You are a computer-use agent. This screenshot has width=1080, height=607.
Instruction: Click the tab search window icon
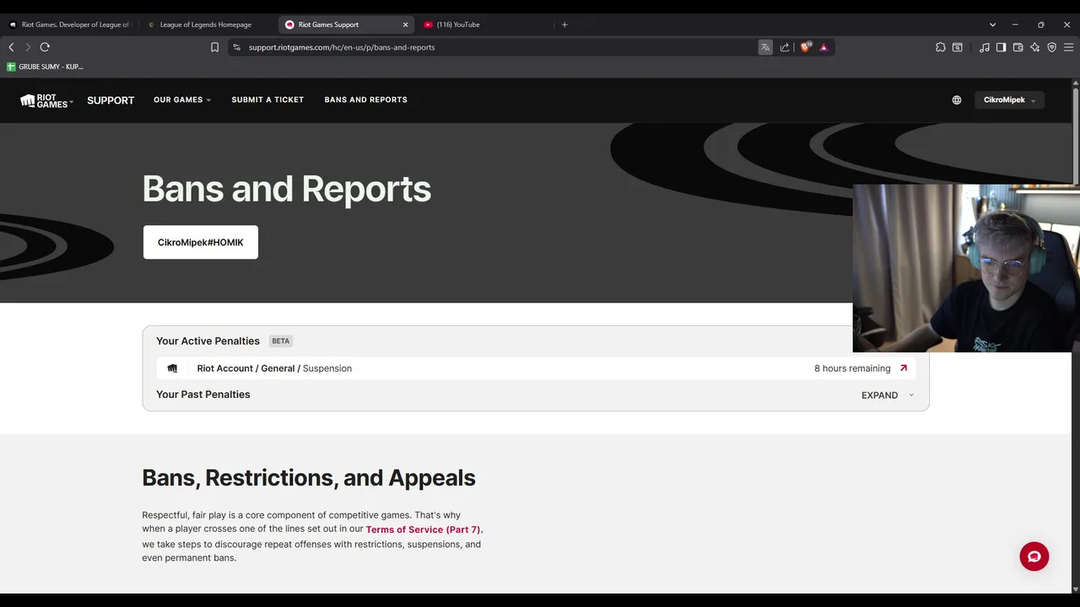click(x=958, y=47)
